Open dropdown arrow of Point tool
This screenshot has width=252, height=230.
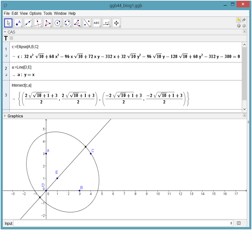21,27
